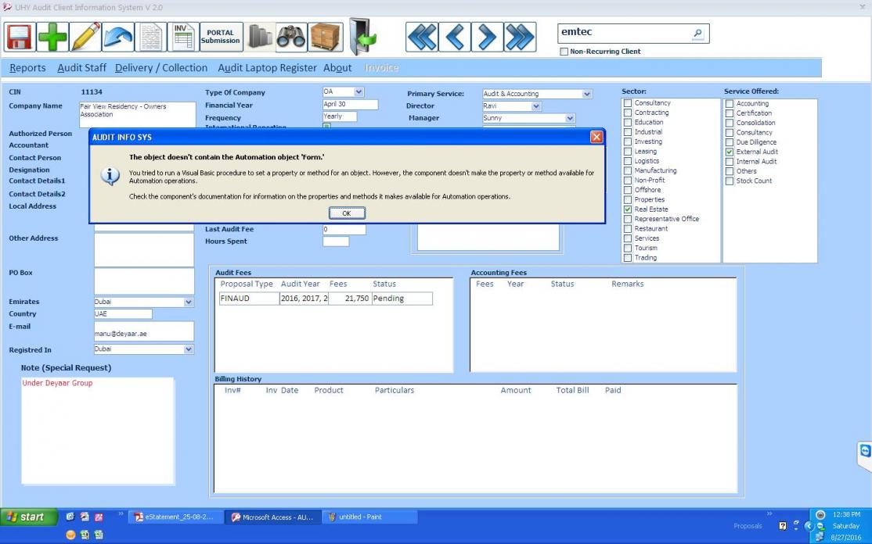Check the Consultancy sector checkbox
This screenshot has width=872, height=544.
[x=628, y=103]
